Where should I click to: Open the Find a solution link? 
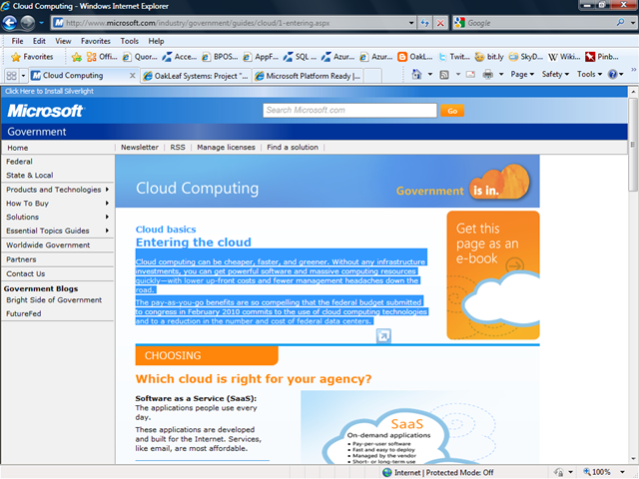[293, 147]
